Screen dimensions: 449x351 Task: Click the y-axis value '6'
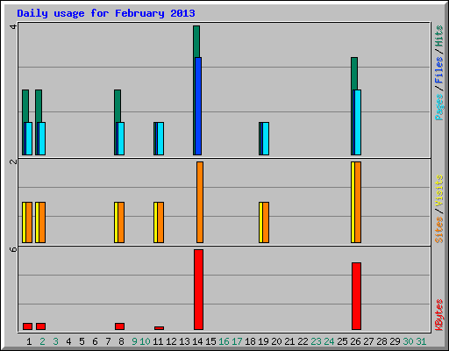pyautogui.click(x=13, y=249)
